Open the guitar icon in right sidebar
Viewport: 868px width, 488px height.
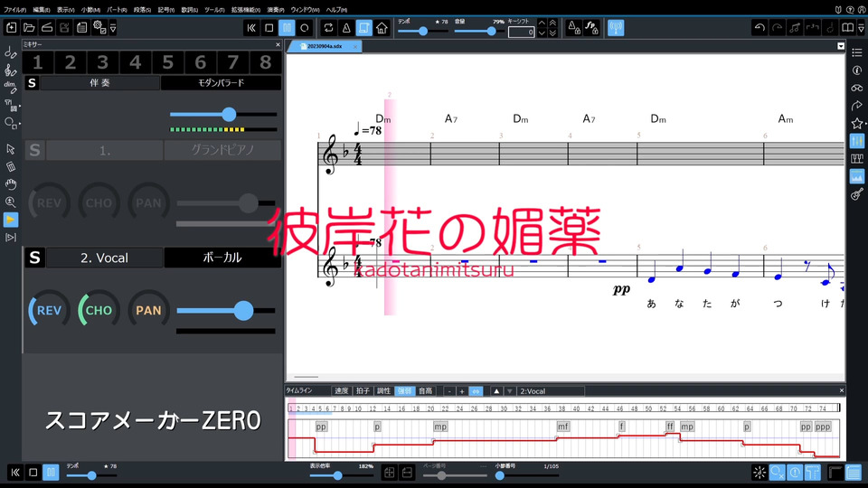point(857,194)
